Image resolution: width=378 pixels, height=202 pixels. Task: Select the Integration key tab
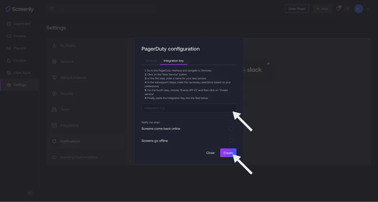point(173,61)
